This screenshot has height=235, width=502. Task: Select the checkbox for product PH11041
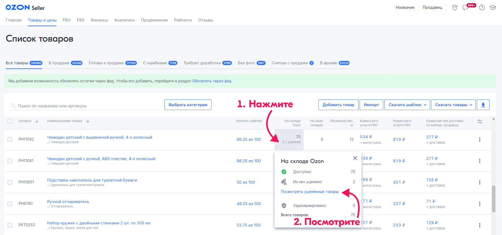(10, 161)
